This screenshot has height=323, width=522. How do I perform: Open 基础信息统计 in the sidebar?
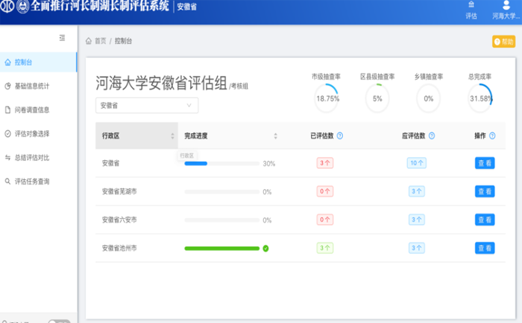point(32,86)
